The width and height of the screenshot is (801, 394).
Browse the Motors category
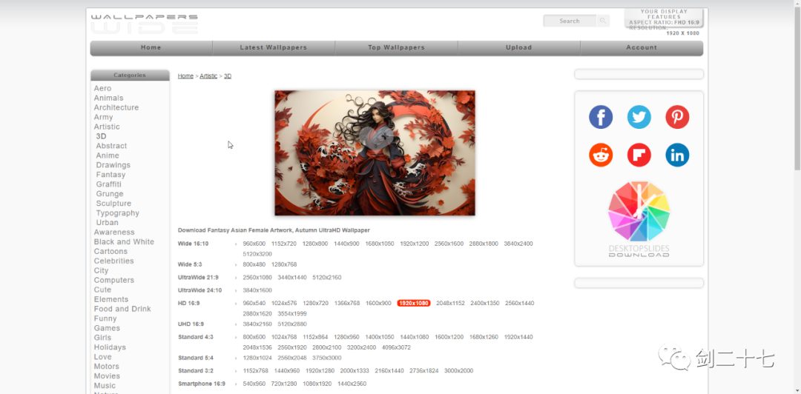(107, 367)
